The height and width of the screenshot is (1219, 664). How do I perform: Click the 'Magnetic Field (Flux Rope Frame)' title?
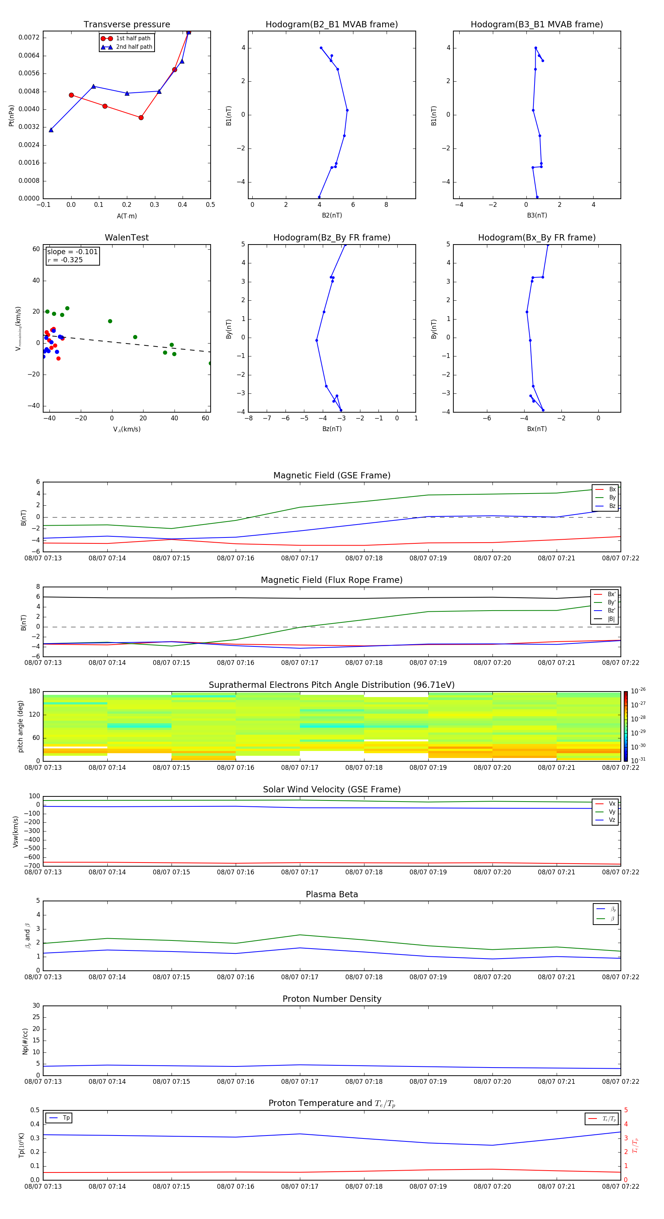tap(332, 580)
